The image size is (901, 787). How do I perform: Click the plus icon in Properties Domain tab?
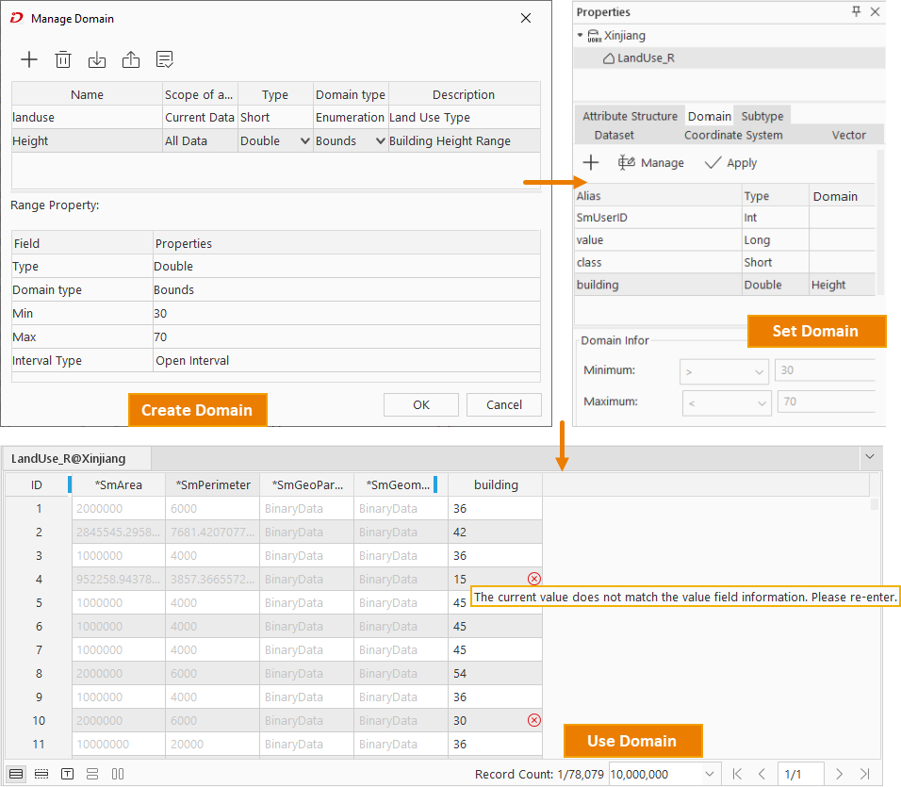coord(591,163)
